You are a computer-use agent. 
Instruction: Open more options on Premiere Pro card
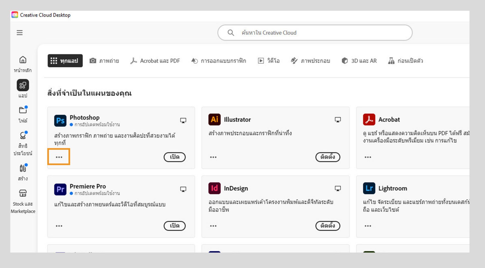(x=59, y=226)
